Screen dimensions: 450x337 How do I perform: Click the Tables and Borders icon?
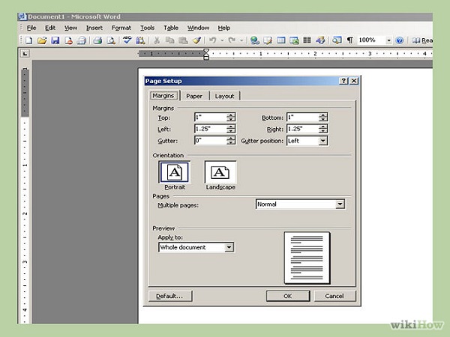(x=268, y=40)
